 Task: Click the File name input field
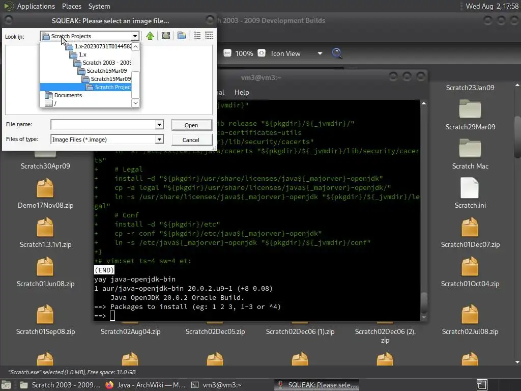click(x=103, y=125)
